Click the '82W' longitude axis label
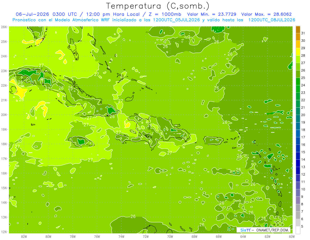This screenshot has width=310, height=240. tap(24, 236)
